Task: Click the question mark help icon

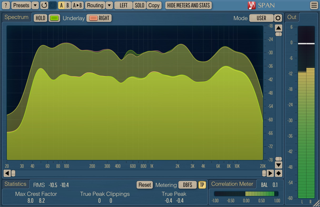Action: [6, 5]
